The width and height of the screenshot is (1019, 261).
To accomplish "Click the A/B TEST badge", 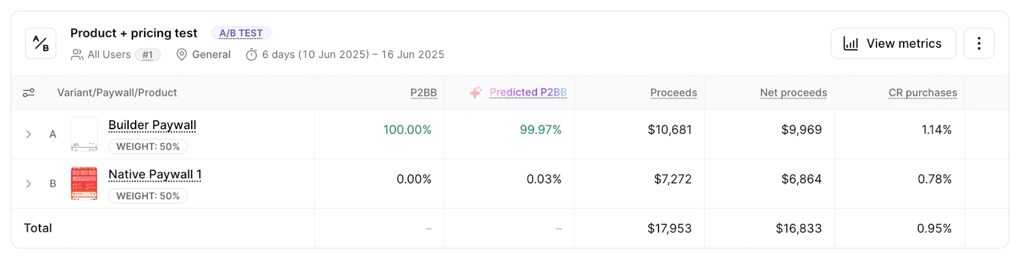I will (x=241, y=33).
